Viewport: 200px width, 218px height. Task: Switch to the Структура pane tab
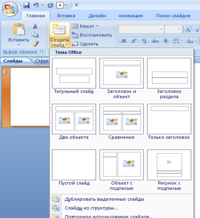[41, 61]
